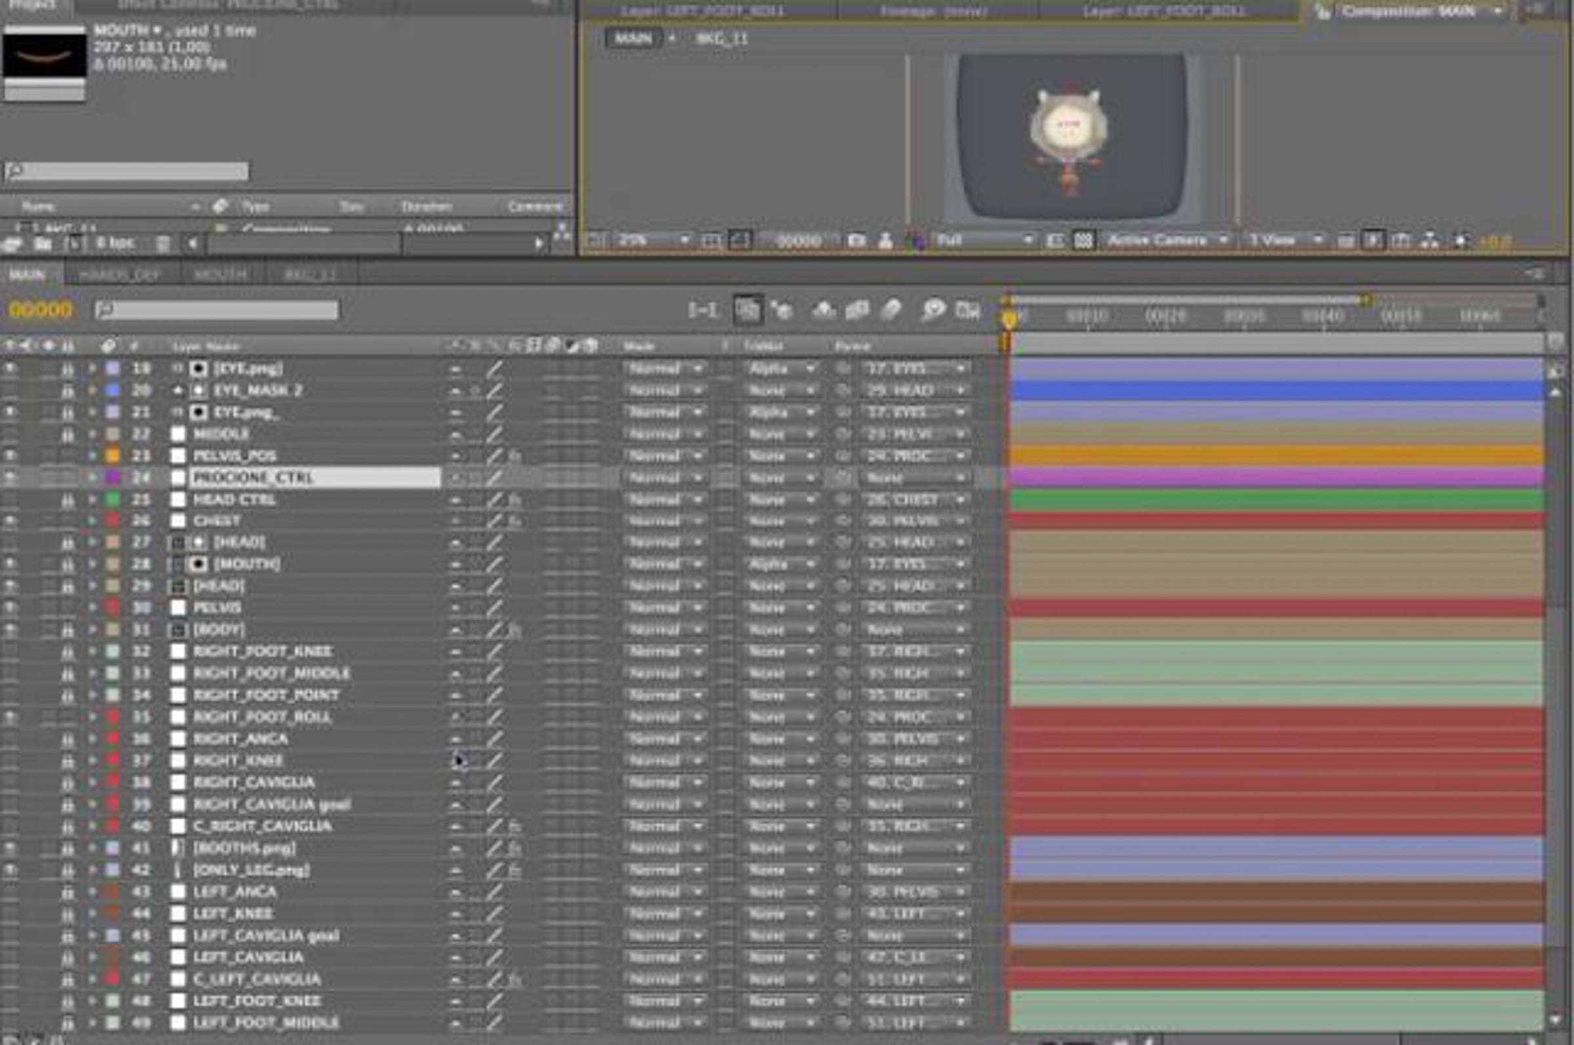This screenshot has width=1574, height=1045.
Task: Toggle the transparency grid in viewer
Action: click(1084, 241)
